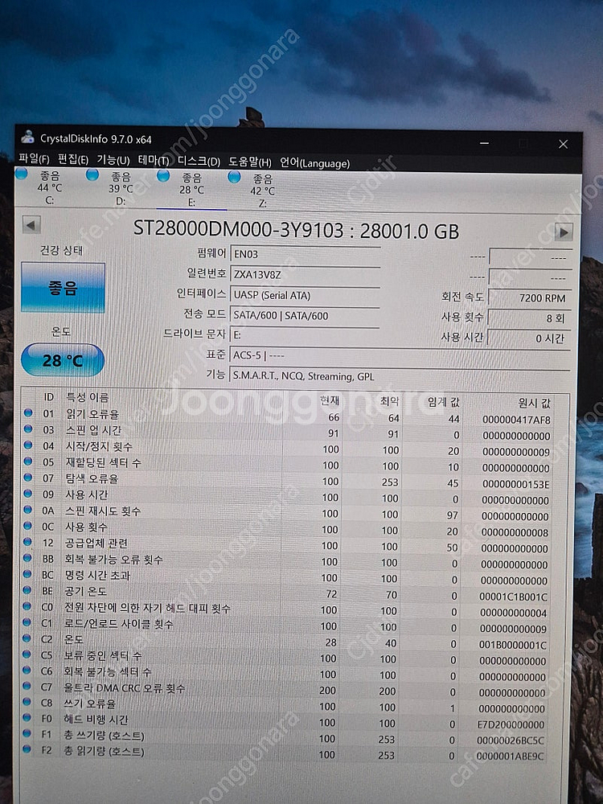Click status dot of row C8 쓰기 오류율
This screenshot has width=603, height=804.
pyautogui.click(x=27, y=702)
